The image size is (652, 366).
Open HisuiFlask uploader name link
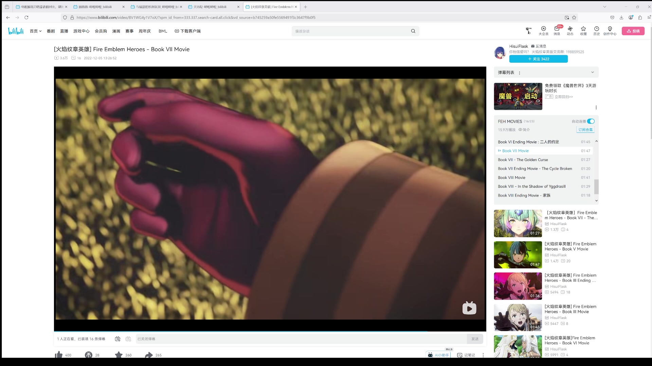(519, 46)
